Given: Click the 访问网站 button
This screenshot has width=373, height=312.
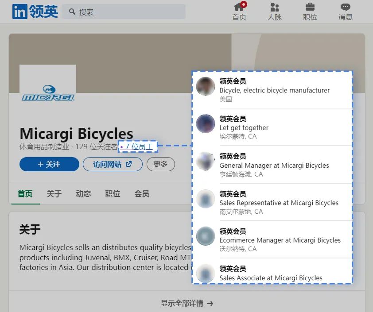Looking at the screenshot, I should coord(113,164).
